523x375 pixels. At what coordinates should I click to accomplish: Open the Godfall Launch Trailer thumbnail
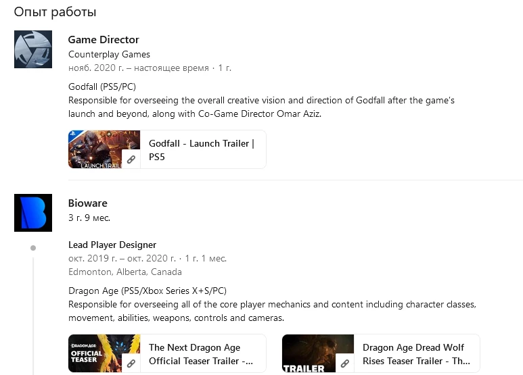point(104,149)
